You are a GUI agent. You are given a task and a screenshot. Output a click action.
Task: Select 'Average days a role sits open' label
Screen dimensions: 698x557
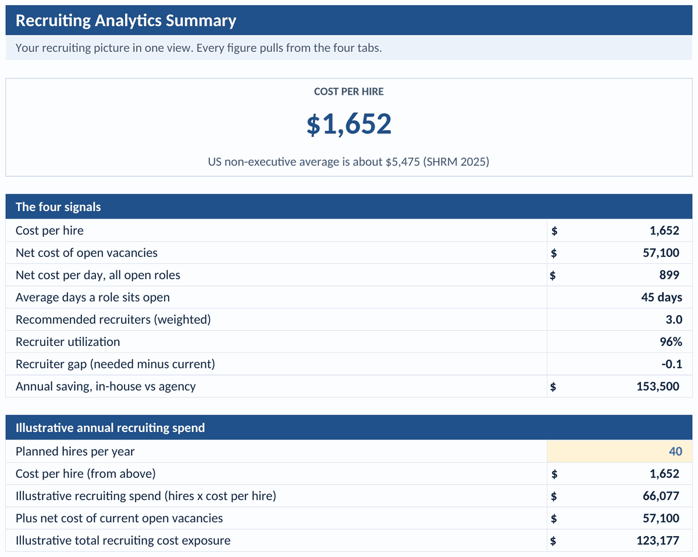(92, 297)
